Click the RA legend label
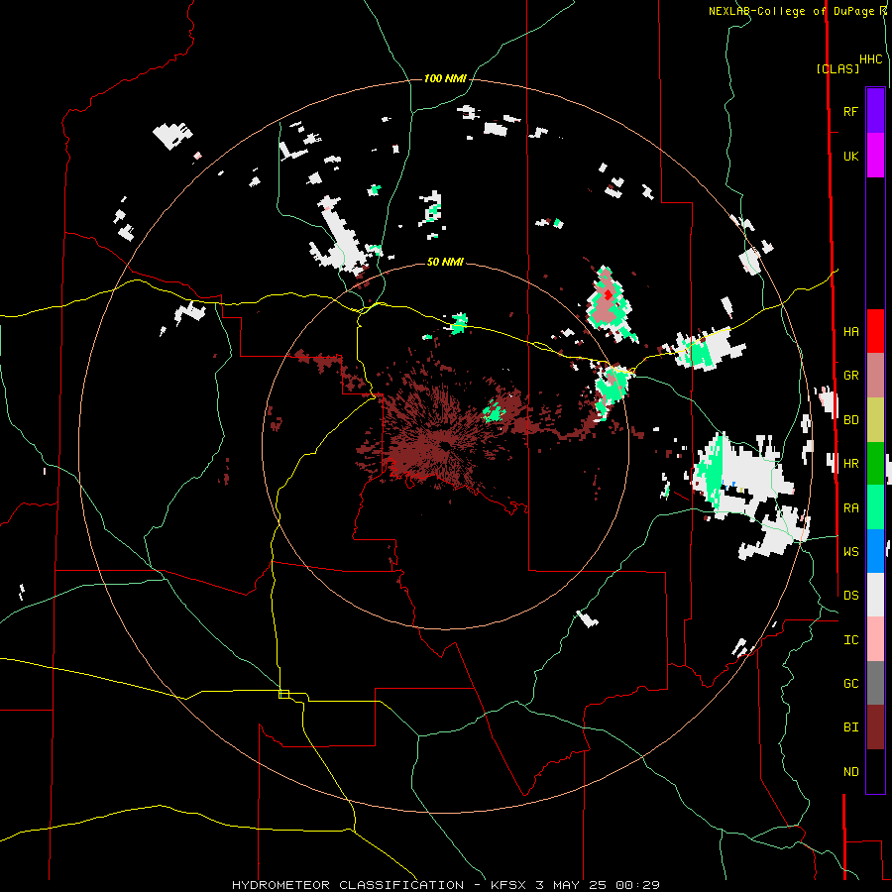Screen dimensions: 892x892 [850, 508]
